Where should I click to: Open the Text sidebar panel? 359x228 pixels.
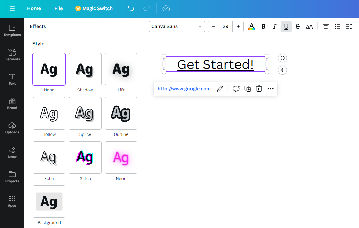click(x=12, y=79)
